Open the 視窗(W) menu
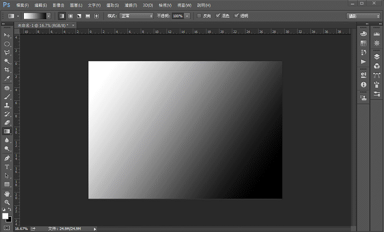 [184, 5]
